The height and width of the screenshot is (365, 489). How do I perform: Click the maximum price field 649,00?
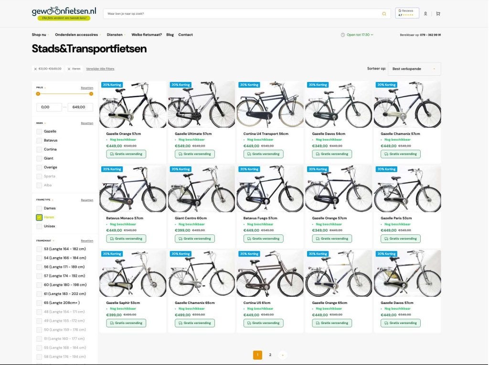pos(80,107)
